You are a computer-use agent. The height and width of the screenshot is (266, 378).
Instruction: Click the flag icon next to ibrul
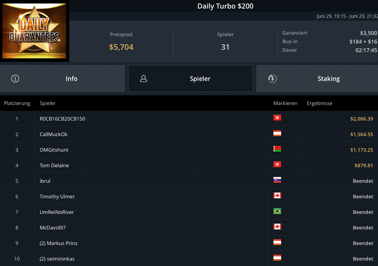pyautogui.click(x=277, y=180)
